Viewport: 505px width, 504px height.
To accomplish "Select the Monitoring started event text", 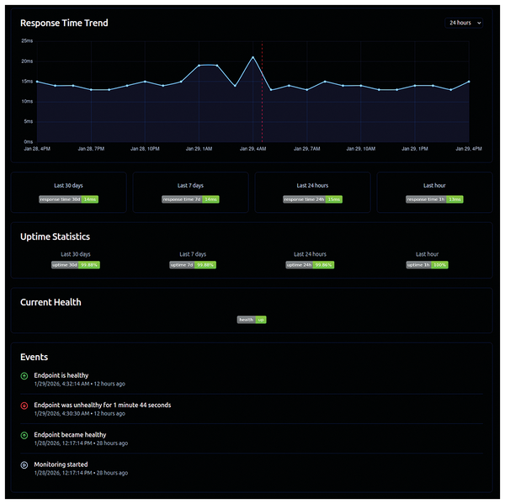I will 61,464.
